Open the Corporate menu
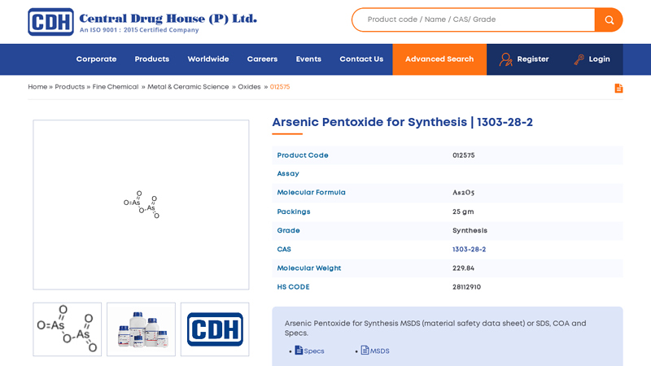Screen dimensions: 651x366 96,59
